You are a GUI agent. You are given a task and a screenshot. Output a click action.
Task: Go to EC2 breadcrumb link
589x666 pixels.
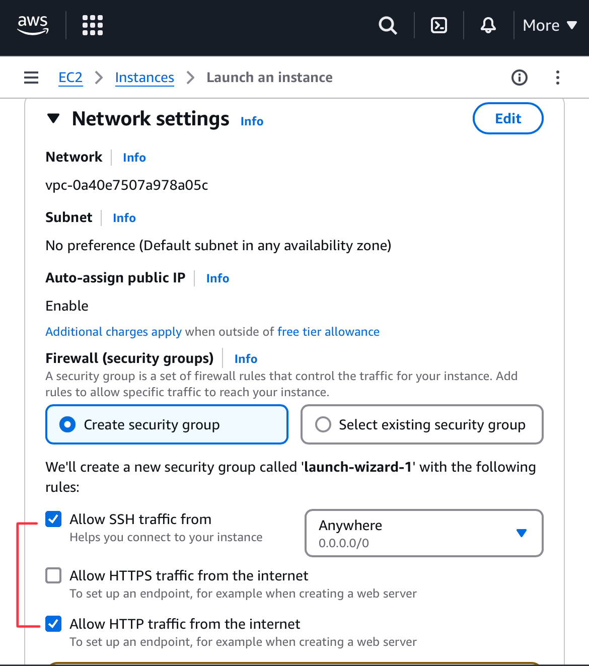70,78
